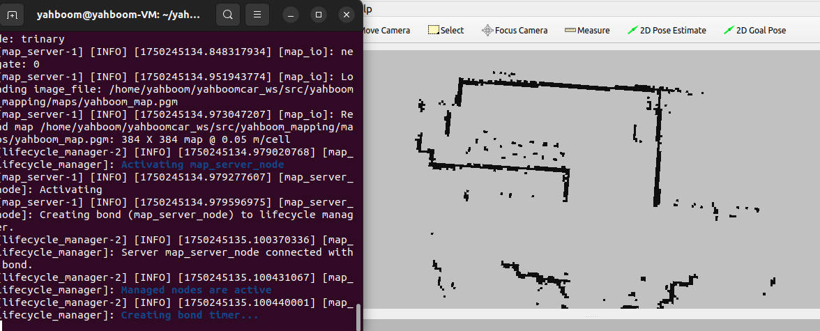The height and width of the screenshot is (331, 820).
Task: Close the yahboom terminal window
Action: click(346, 15)
